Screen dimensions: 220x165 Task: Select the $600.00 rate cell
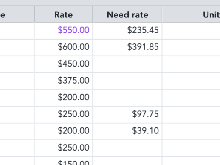64,48
